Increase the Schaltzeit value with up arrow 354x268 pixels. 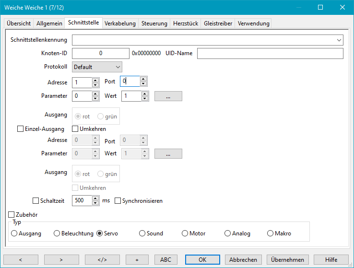pos(95,198)
